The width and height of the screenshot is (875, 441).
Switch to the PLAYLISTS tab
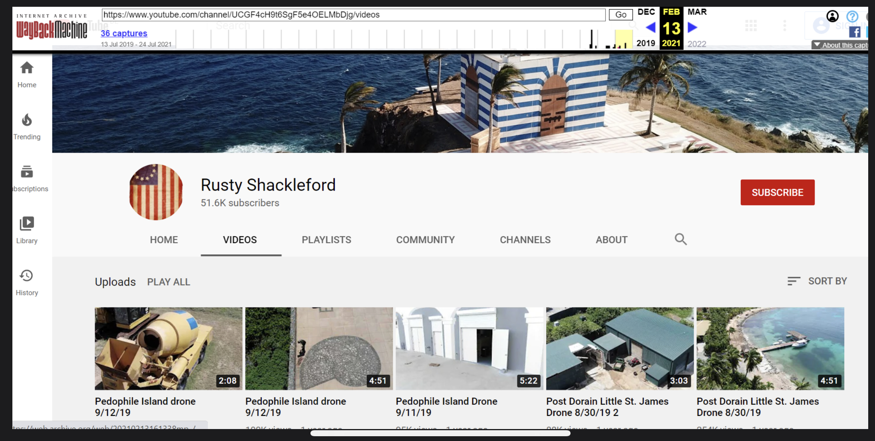click(x=326, y=240)
